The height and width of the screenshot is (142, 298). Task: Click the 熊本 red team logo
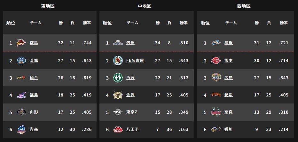[x=216, y=60]
